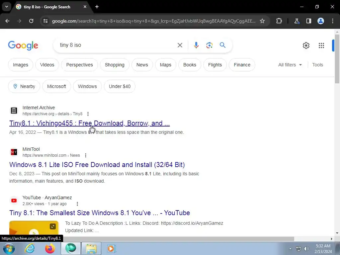The width and height of the screenshot is (340, 255).
Task: Open more options for MiniTool result
Action: coord(86,155)
